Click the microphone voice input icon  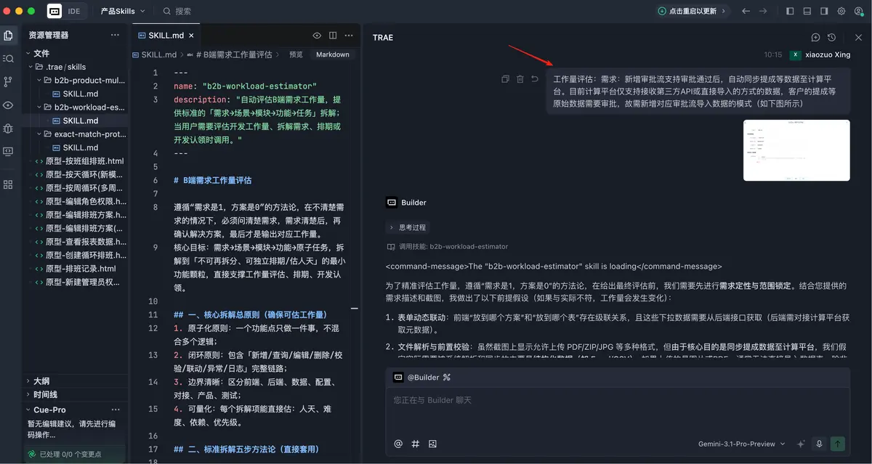(x=819, y=444)
